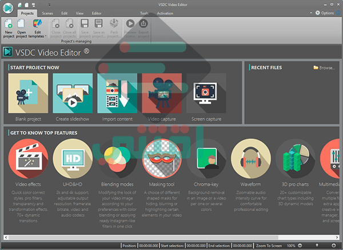Image resolution: width=343 pixels, height=250 pixels.
Task: Click quick access new file icon
Action: [19, 5]
